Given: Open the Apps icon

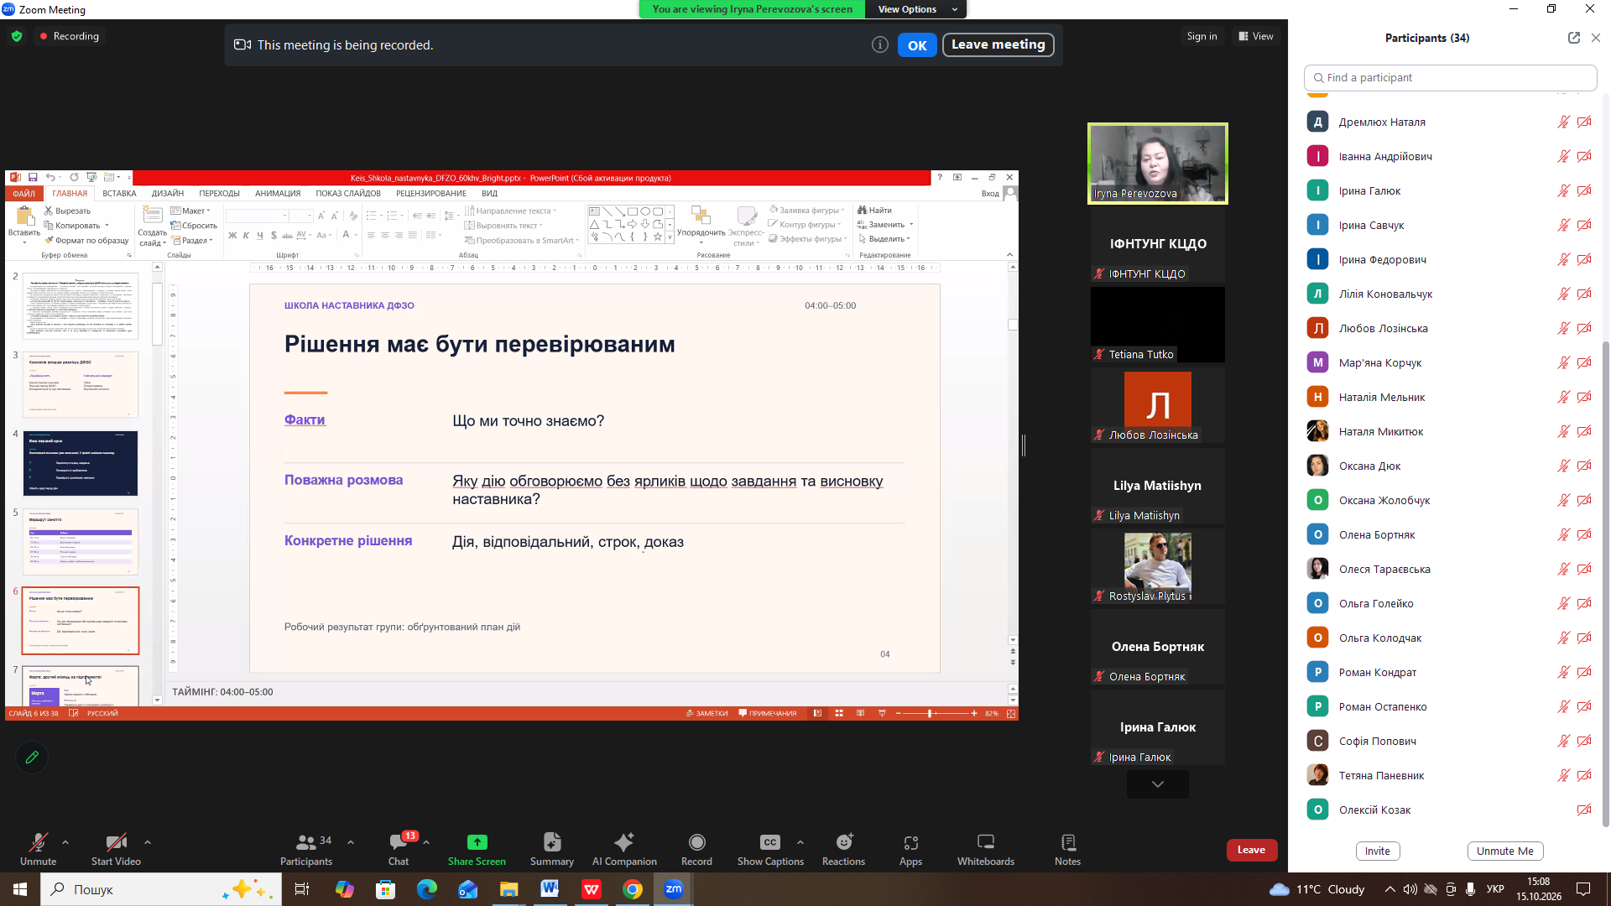Looking at the screenshot, I should click(x=910, y=842).
